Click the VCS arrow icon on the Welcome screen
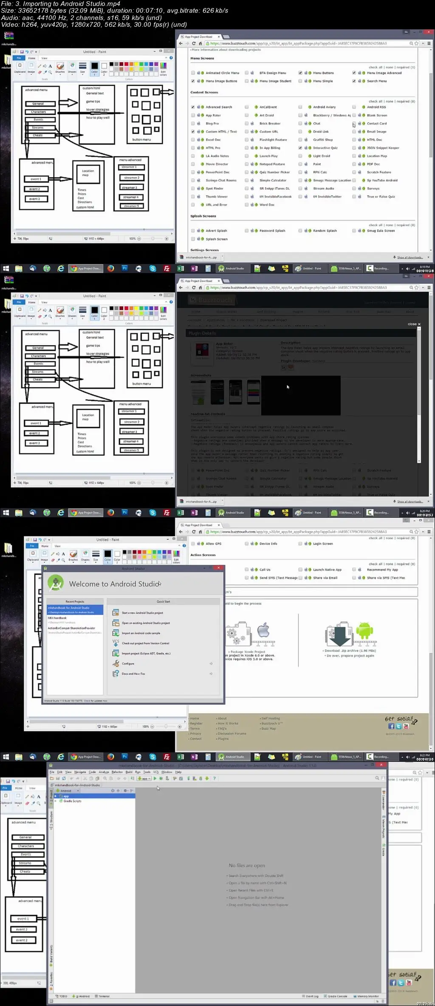The height and width of the screenshot is (1006, 435). coord(116,643)
